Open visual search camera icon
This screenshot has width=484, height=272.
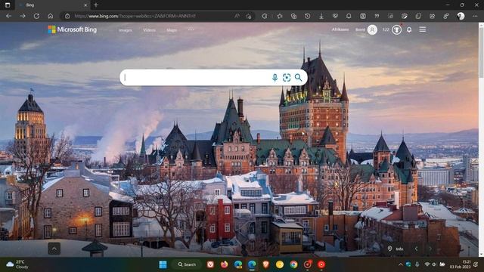click(287, 77)
